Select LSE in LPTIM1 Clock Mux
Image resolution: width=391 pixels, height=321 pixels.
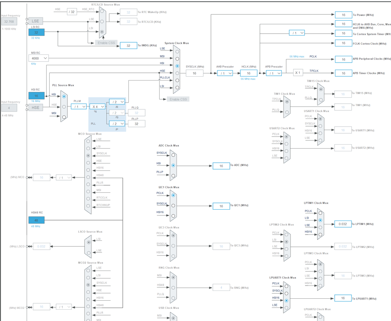320,228
